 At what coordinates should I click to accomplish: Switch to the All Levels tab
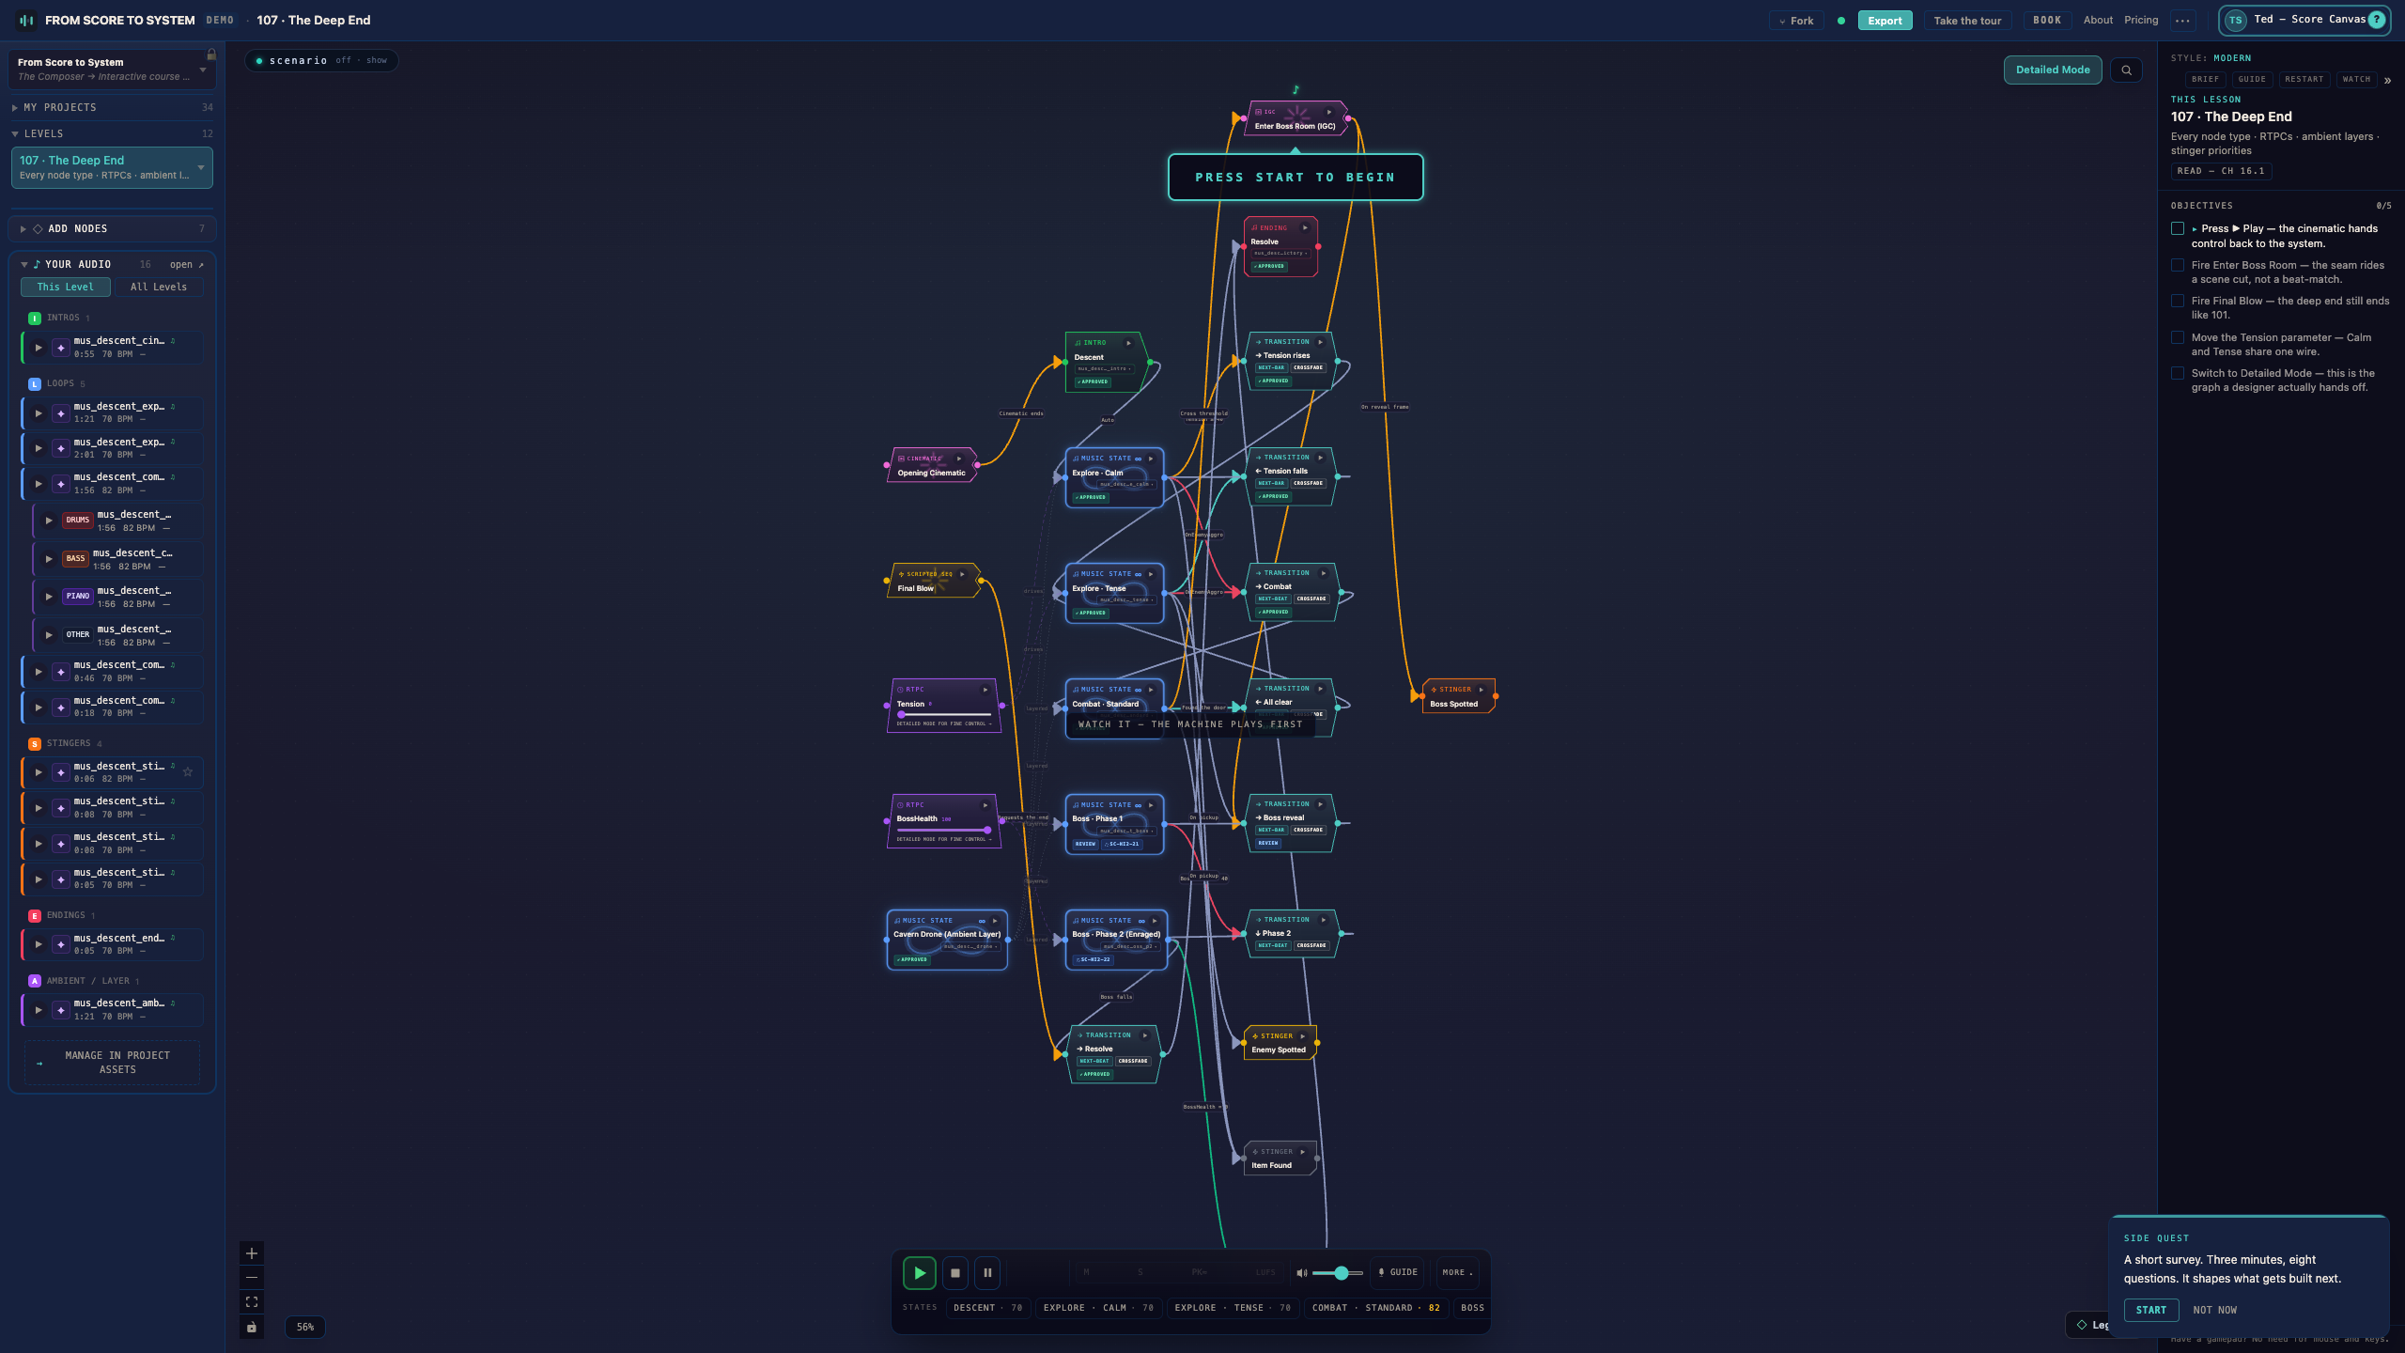tap(158, 287)
